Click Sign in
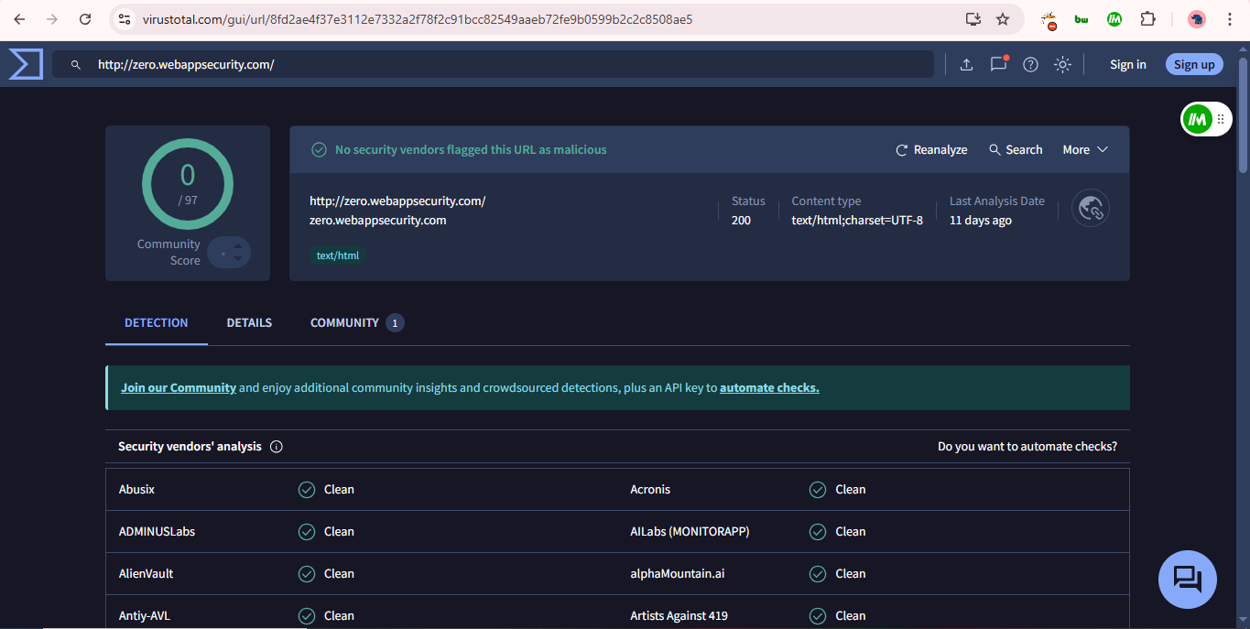The image size is (1250, 629). pos(1128,64)
